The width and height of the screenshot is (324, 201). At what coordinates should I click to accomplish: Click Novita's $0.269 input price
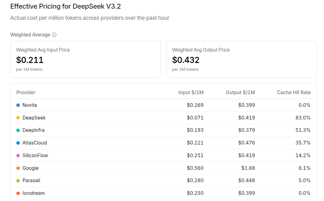[x=195, y=105]
